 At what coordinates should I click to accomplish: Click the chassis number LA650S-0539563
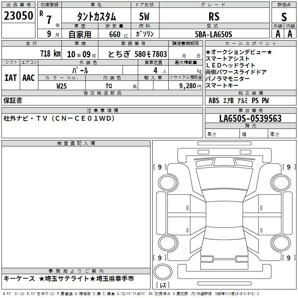[250, 118]
